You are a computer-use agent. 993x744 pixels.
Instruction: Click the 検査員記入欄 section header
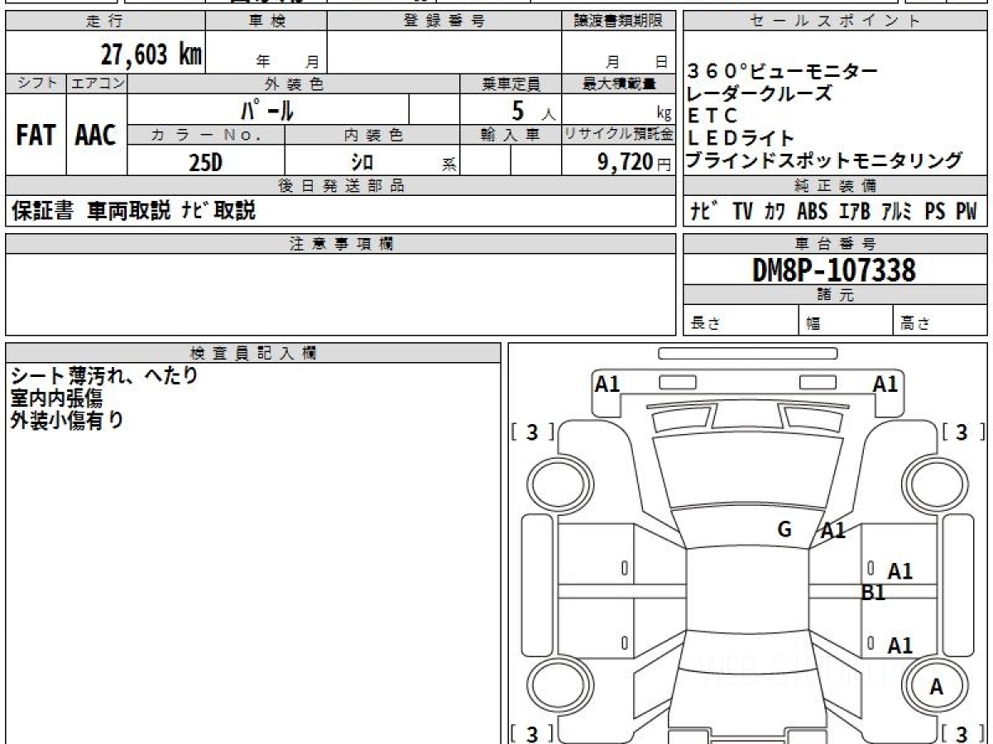coord(253,353)
